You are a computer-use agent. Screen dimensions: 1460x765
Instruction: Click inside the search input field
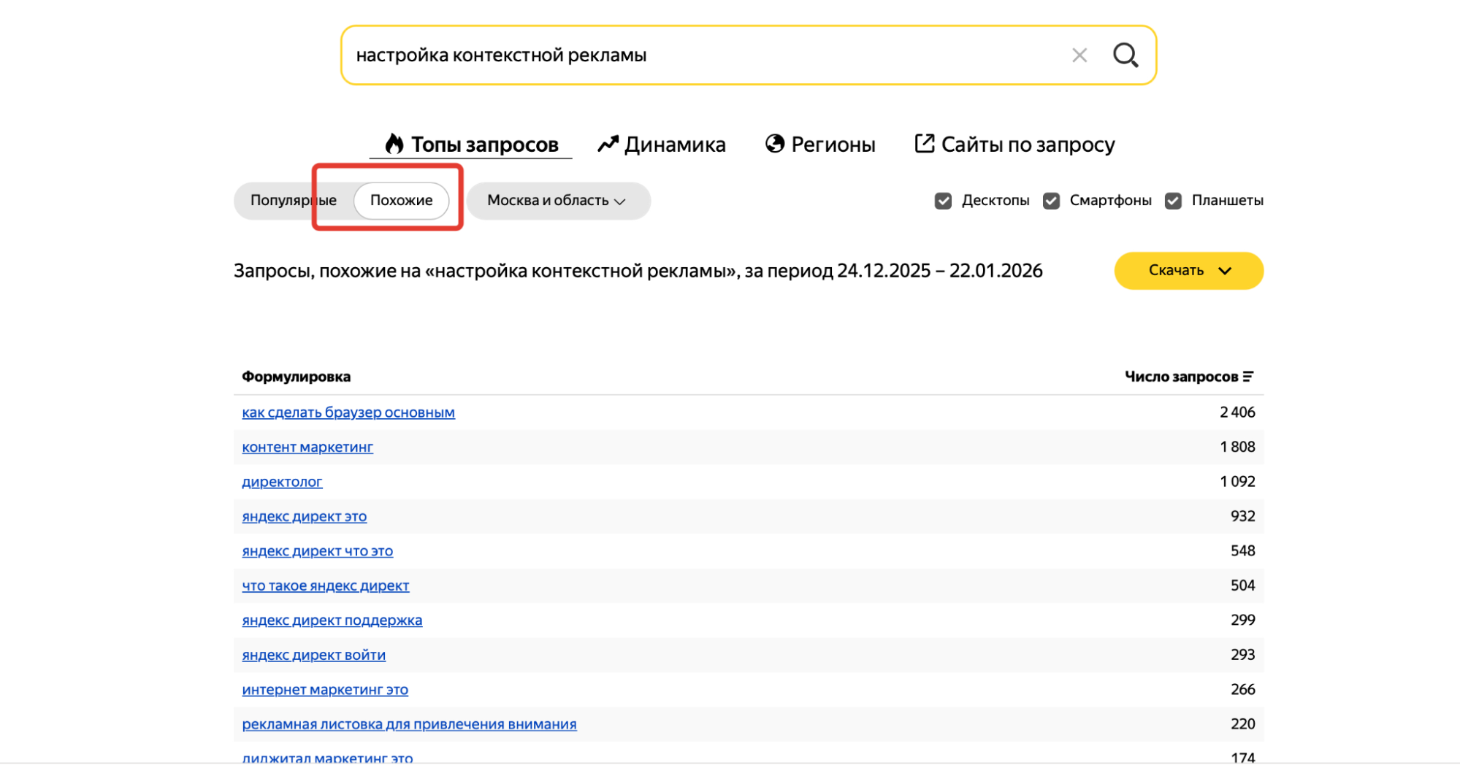657,54
